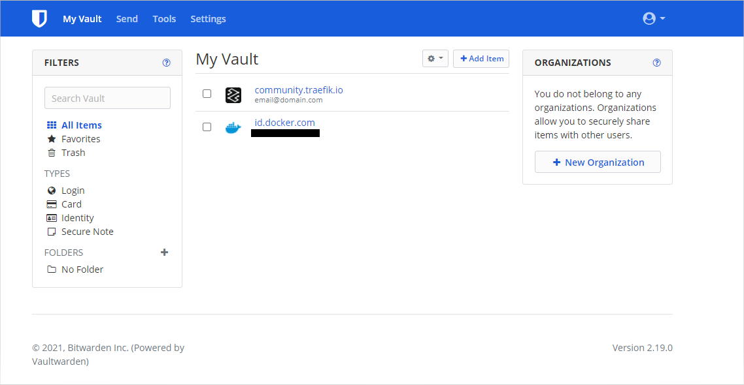
Task: Open the Settings tab
Action: pyautogui.click(x=208, y=19)
